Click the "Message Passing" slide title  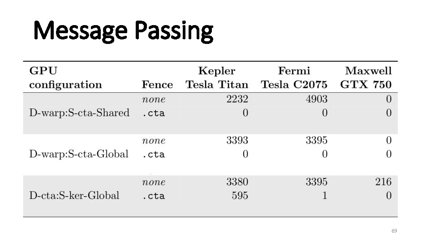click(x=124, y=31)
